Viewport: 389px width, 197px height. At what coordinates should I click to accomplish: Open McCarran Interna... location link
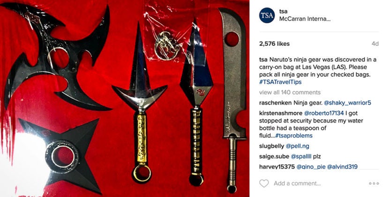point(305,19)
